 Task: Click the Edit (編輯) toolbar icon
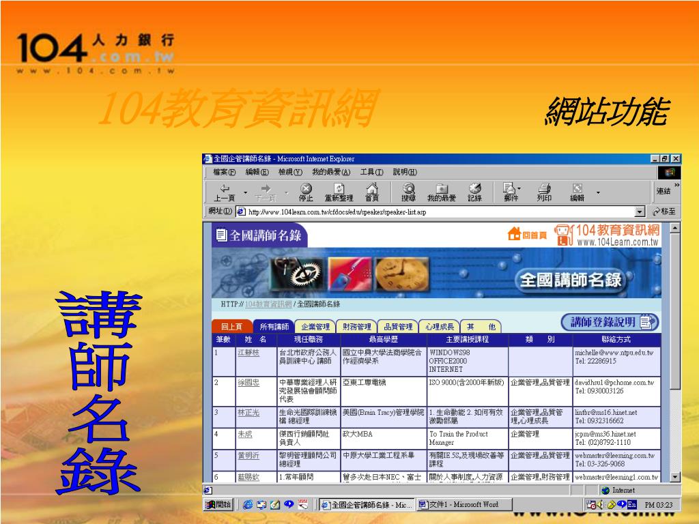(577, 192)
